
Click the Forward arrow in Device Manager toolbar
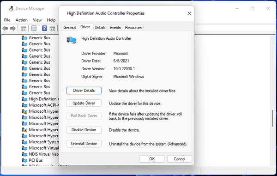click(13, 28)
